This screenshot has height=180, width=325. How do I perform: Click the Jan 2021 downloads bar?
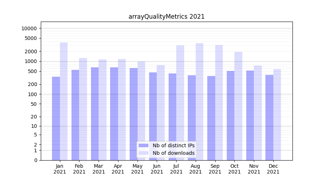pos(64,101)
